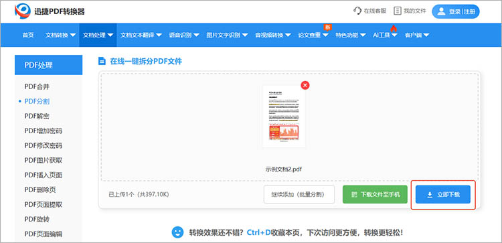The height and width of the screenshot is (243, 502).
Task: Select PDF页面提取 in the sidebar
Action: (x=44, y=205)
